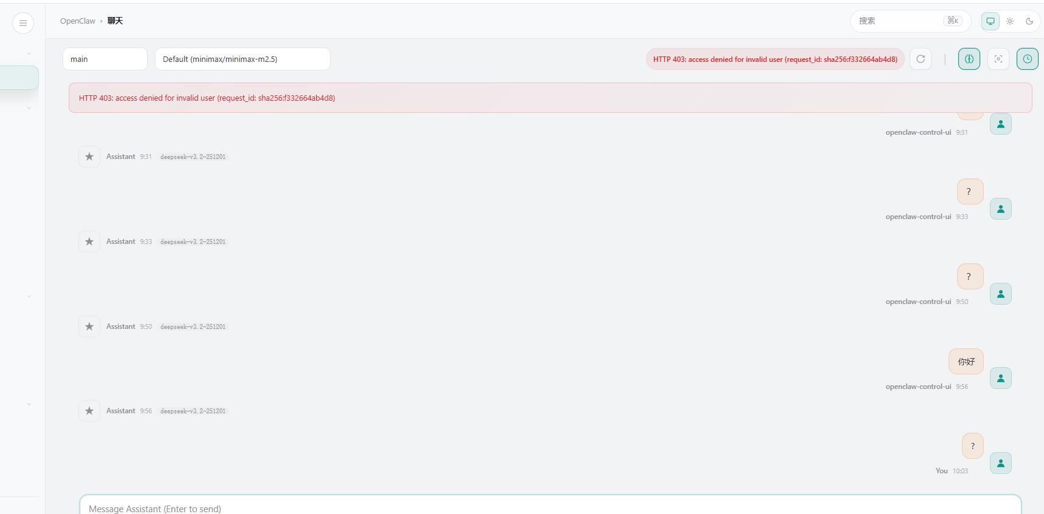Screen dimensions: 1044x514
Task: Click the 9:31 Assistant star avatar
Action: click(x=89, y=157)
